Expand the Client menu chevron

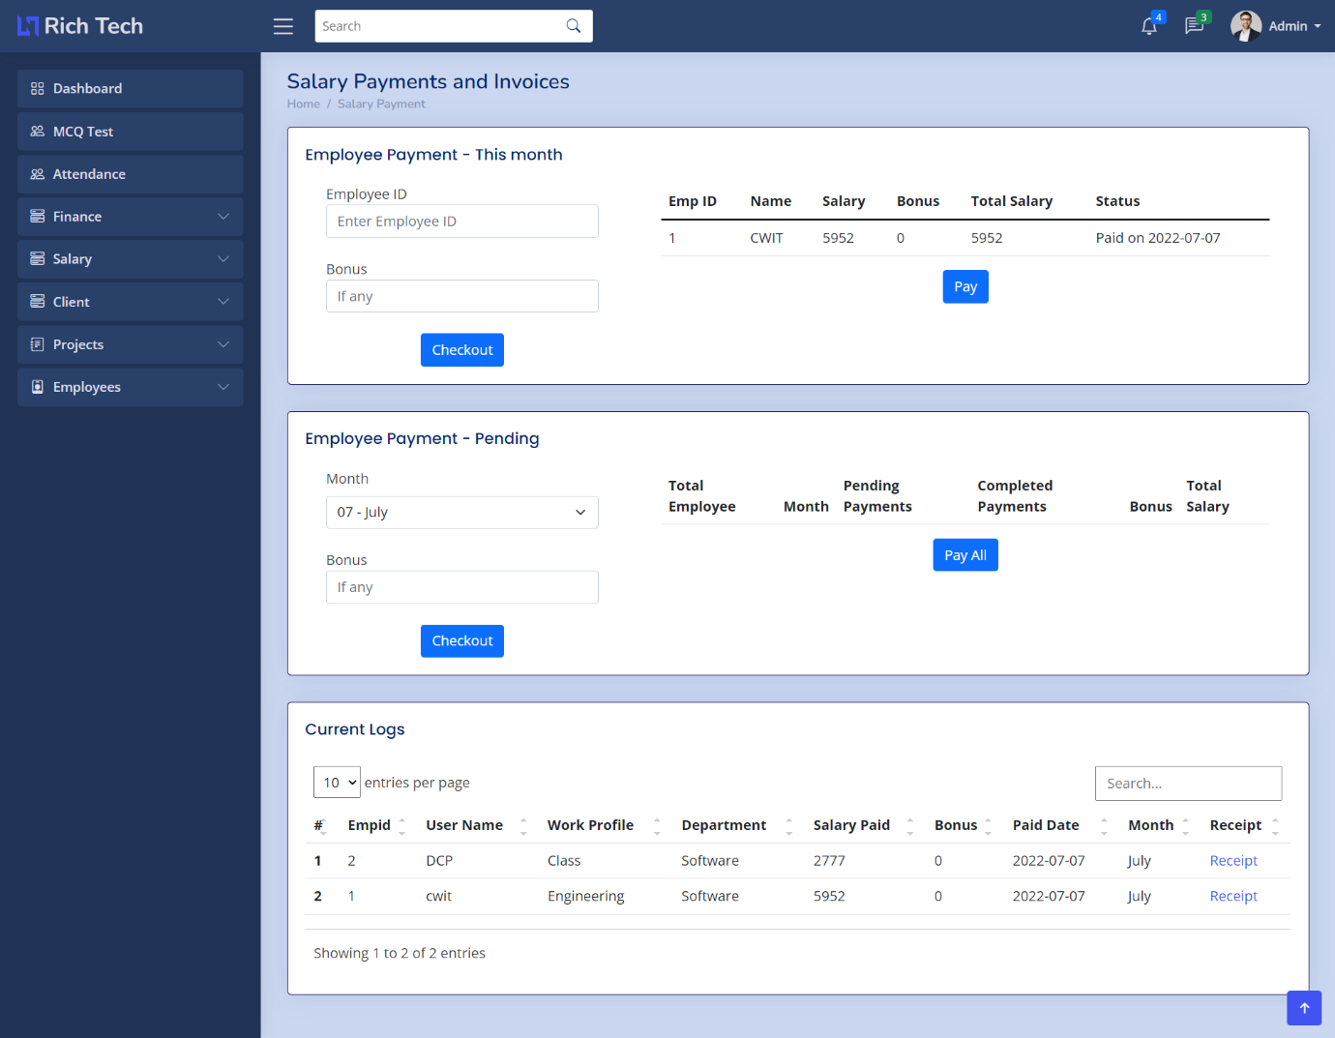pos(223,302)
